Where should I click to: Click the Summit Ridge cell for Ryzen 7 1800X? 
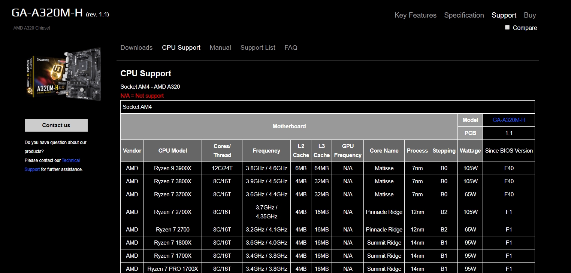pyautogui.click(x=384, y=243)
